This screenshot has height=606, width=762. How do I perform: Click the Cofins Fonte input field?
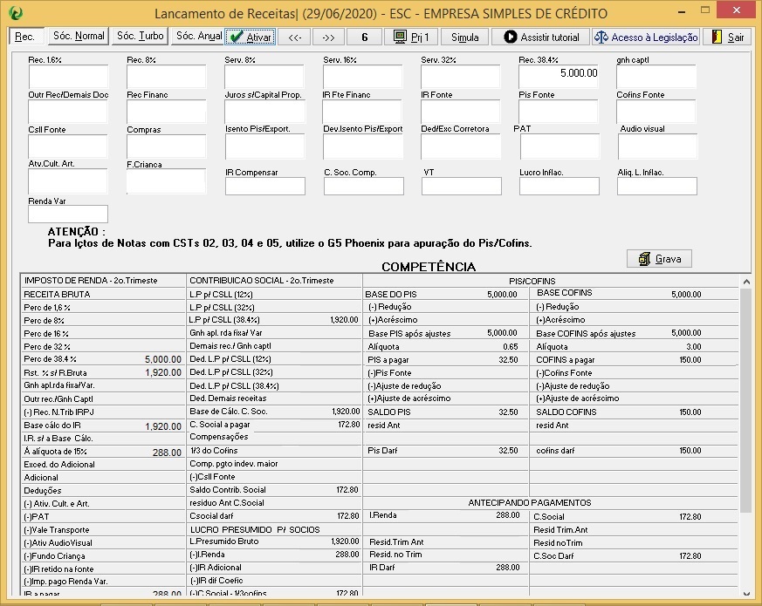click(656, 112)
